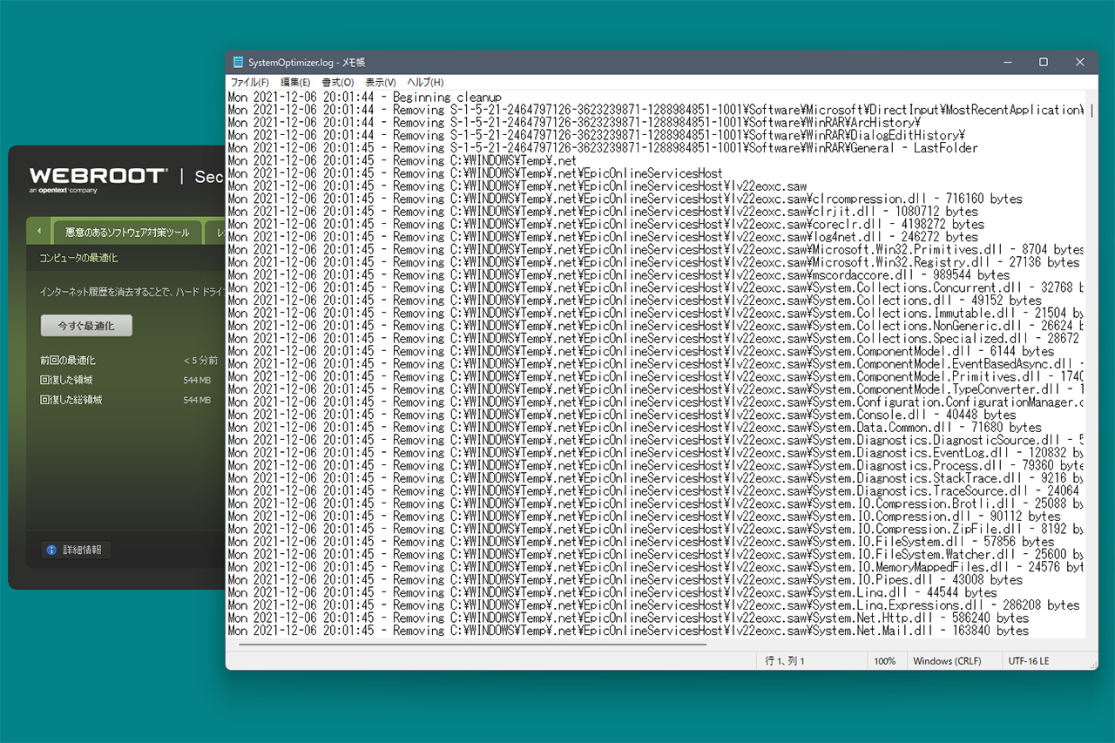
Task: Open the 編集(E) menu
Action: (294, 82)
